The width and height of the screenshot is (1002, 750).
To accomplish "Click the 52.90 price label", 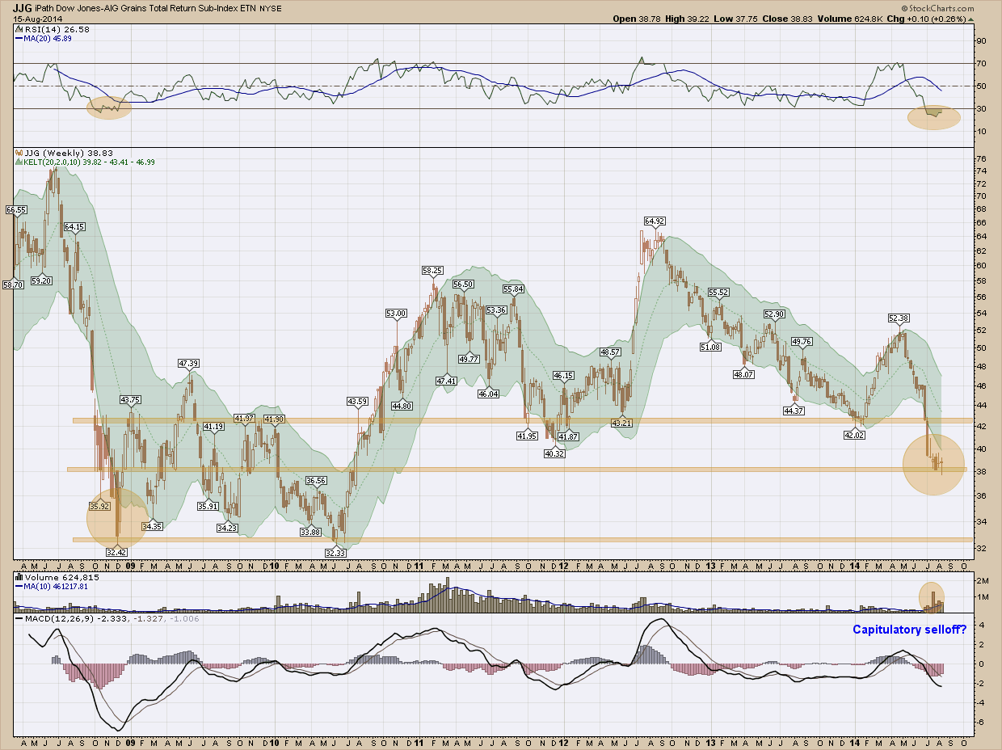I will click(x=774, y=314).
